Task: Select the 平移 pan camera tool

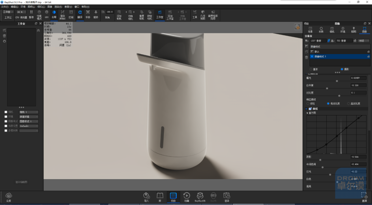Action: click(x=88, y=14)
